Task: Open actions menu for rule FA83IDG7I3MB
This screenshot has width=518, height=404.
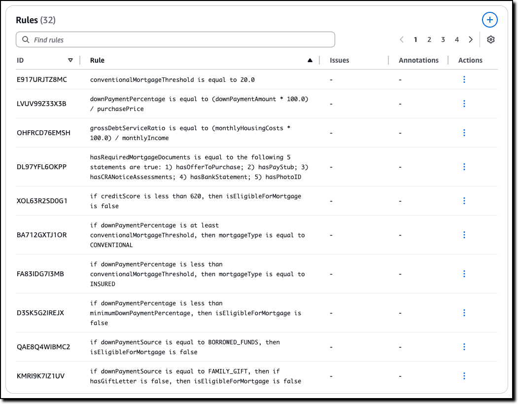Action: (464, 274)
